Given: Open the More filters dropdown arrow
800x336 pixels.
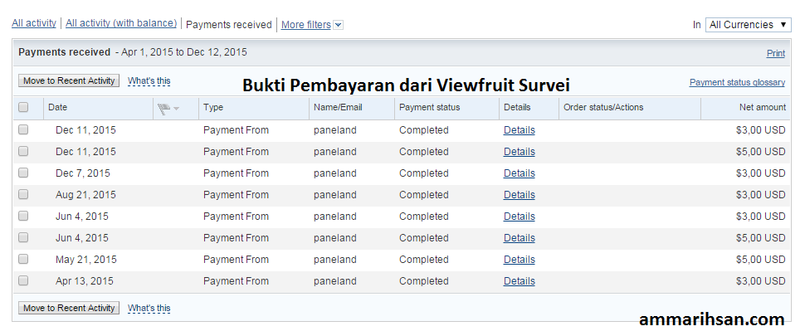Looking at the screenshot, I should [x=338, y=25].
